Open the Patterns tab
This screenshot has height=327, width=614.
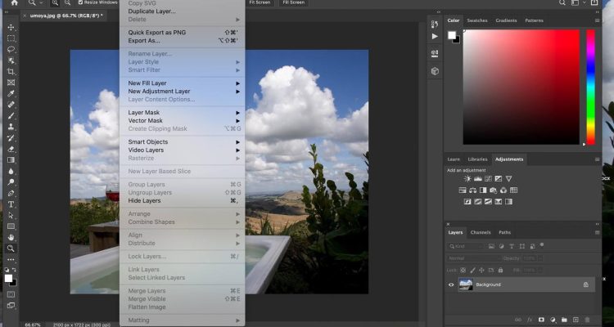click(x=534, y=20)
